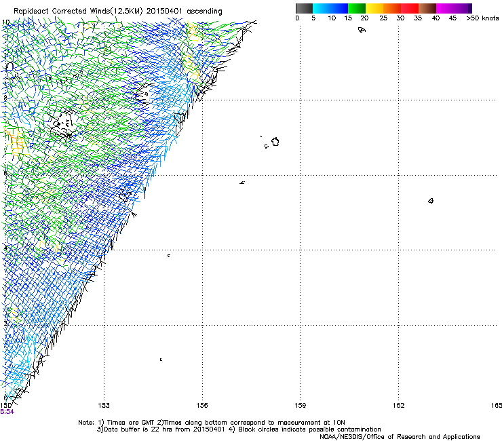Click the '150' longitude axis label
The image size is (502, 441).
[x=5, y=406]
